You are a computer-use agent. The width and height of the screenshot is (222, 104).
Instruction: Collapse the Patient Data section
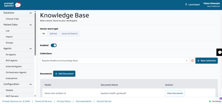pyautogui.click(x=31, y=25)
